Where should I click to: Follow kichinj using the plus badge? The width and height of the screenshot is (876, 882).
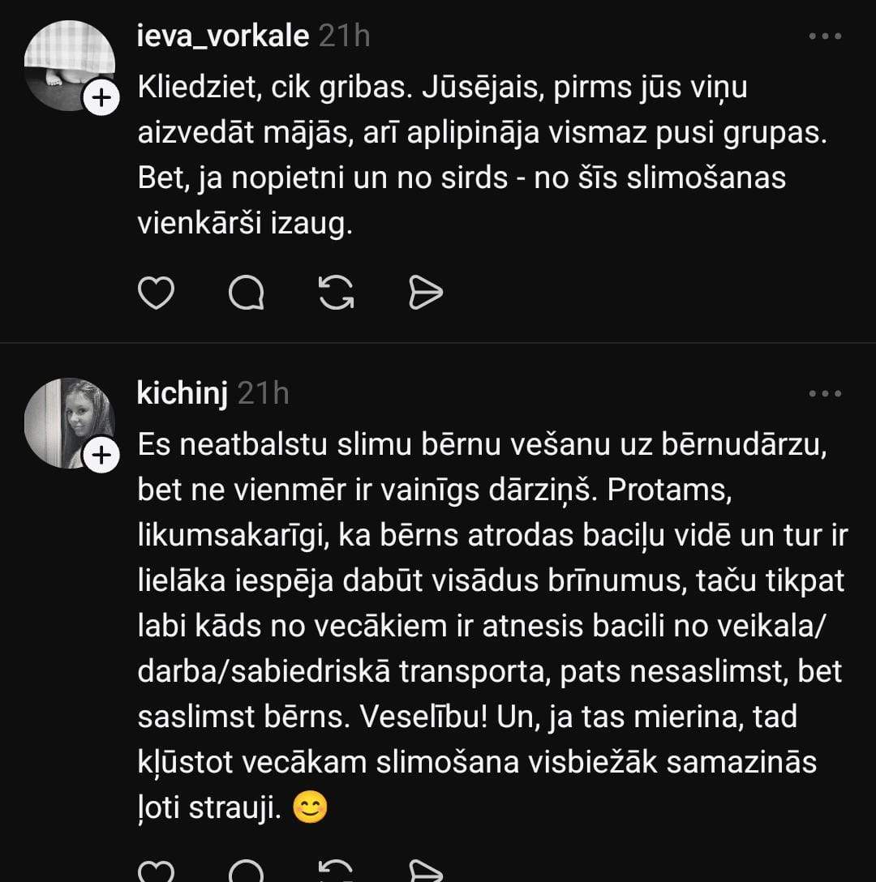101,456
